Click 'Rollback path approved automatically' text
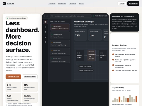This screenshot has width=142, height=106. 123,66
